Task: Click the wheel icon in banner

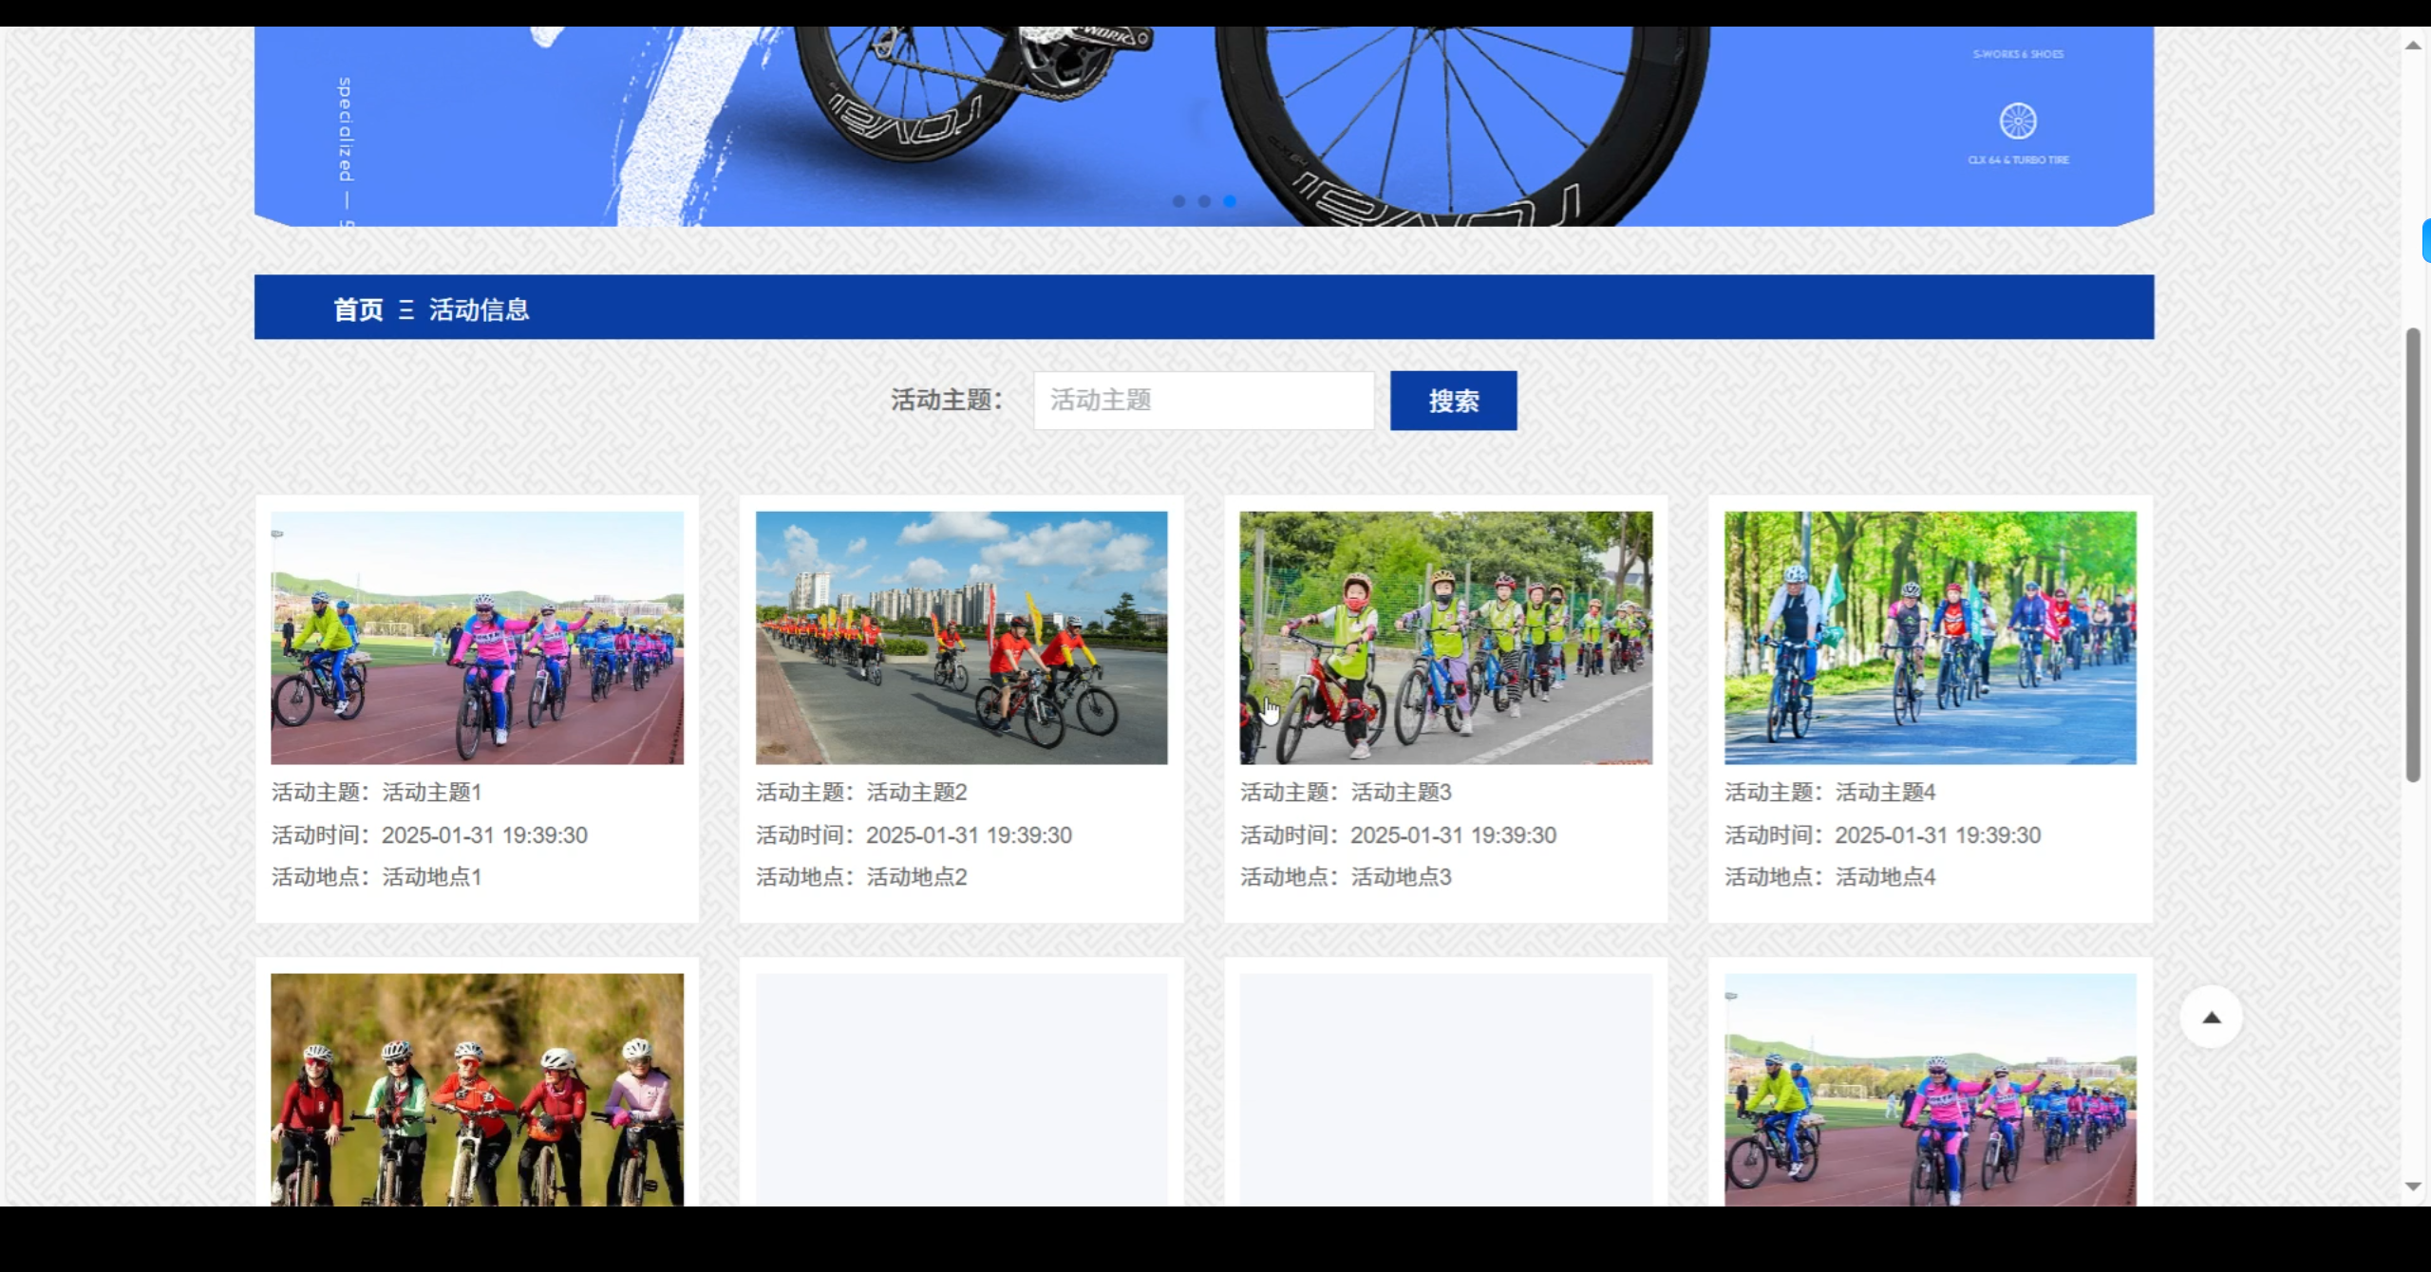Action: tap(2017, 122)
